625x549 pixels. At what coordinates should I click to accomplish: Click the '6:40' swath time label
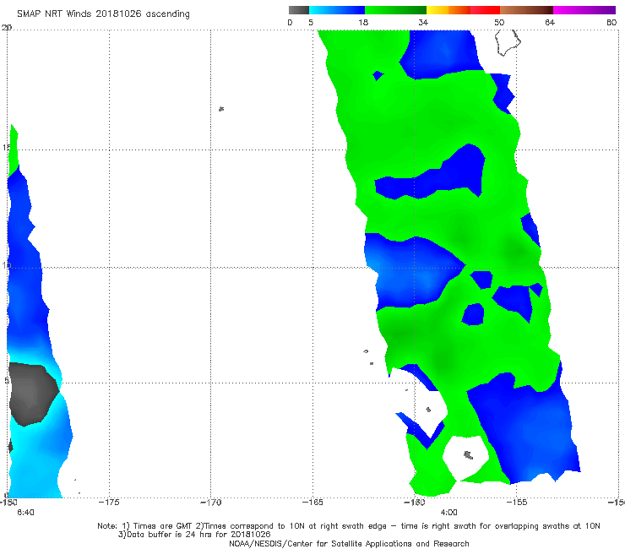25,513
